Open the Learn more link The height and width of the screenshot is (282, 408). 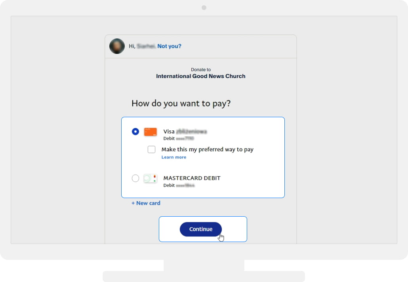click(173, 157)
